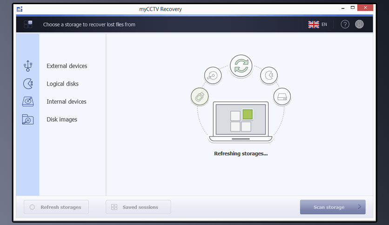The image size is (389, 225).
Task: Open Logical disks category
Action: [62, 84]
